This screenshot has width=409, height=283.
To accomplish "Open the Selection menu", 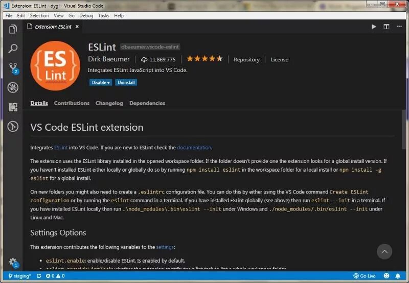I will (x=39, y=16).
